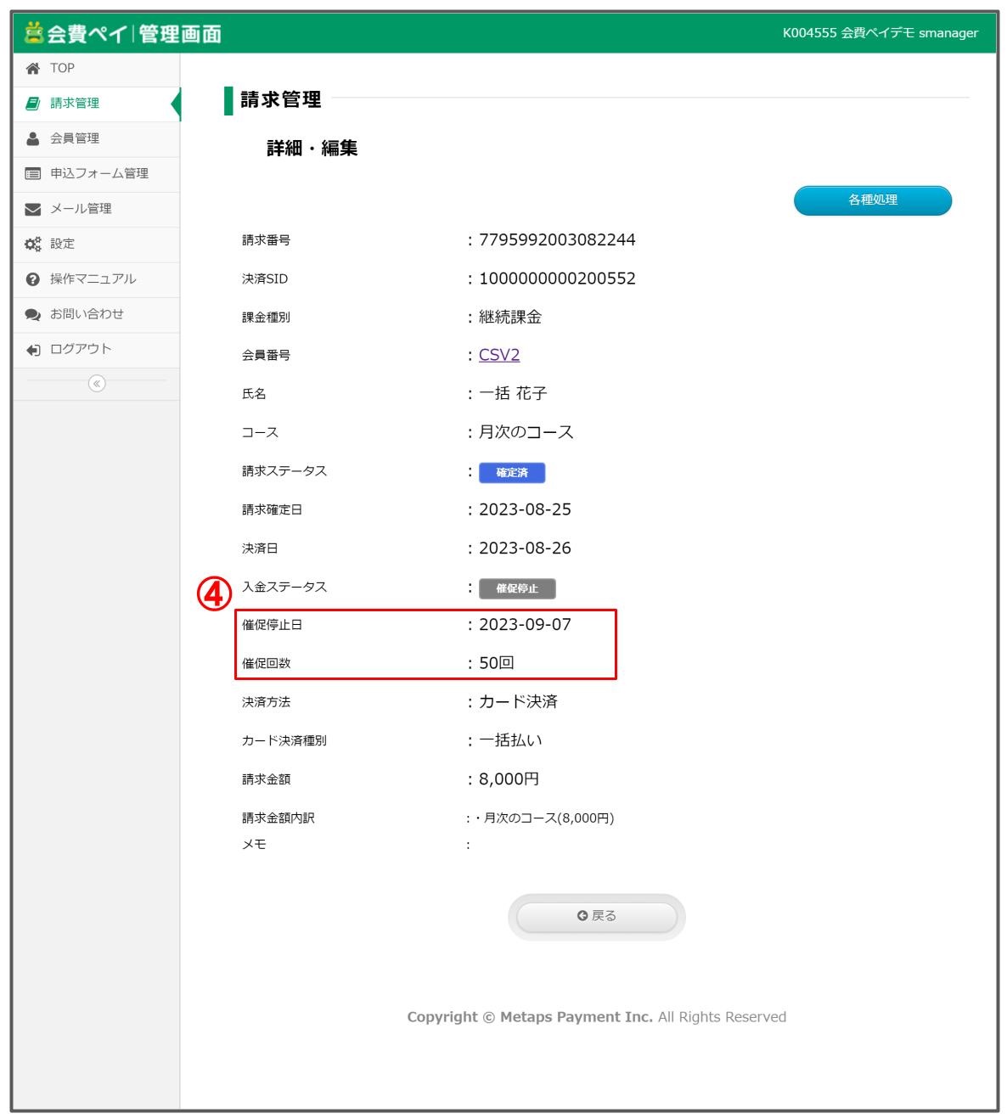Click the person icon for 会員管理
1007x1119 pixels.
(x=33, y=138)
